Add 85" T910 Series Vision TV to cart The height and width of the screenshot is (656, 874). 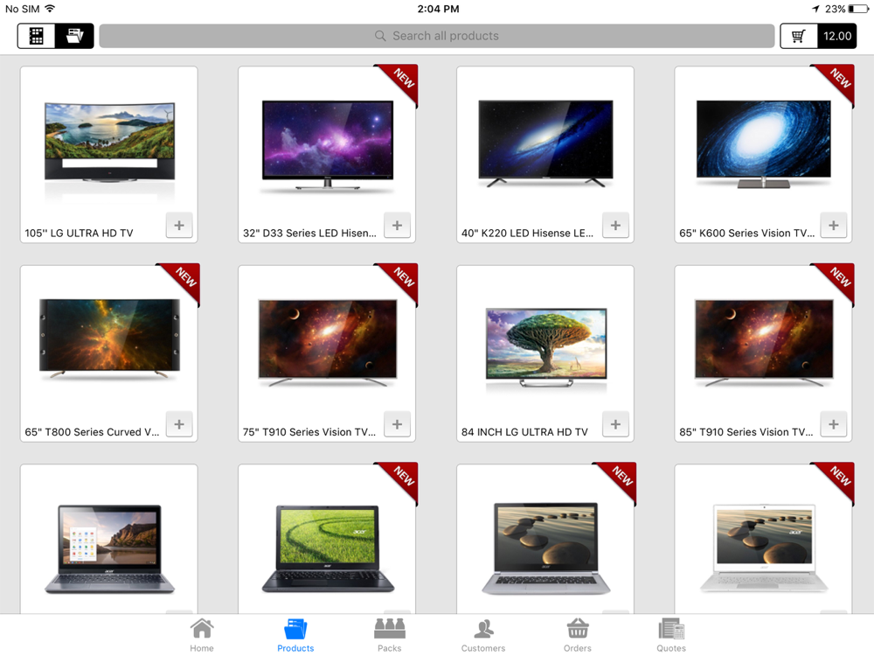(x=833, y=424)
